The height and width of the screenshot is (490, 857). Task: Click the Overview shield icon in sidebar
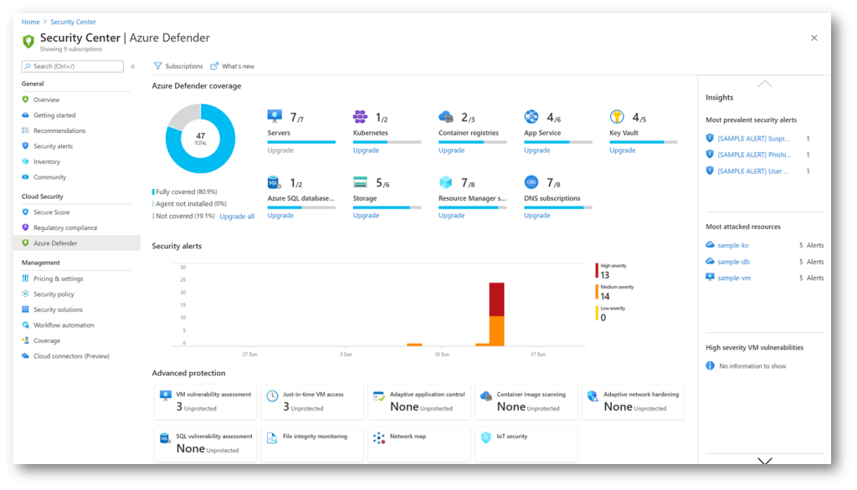pos(25,100)
